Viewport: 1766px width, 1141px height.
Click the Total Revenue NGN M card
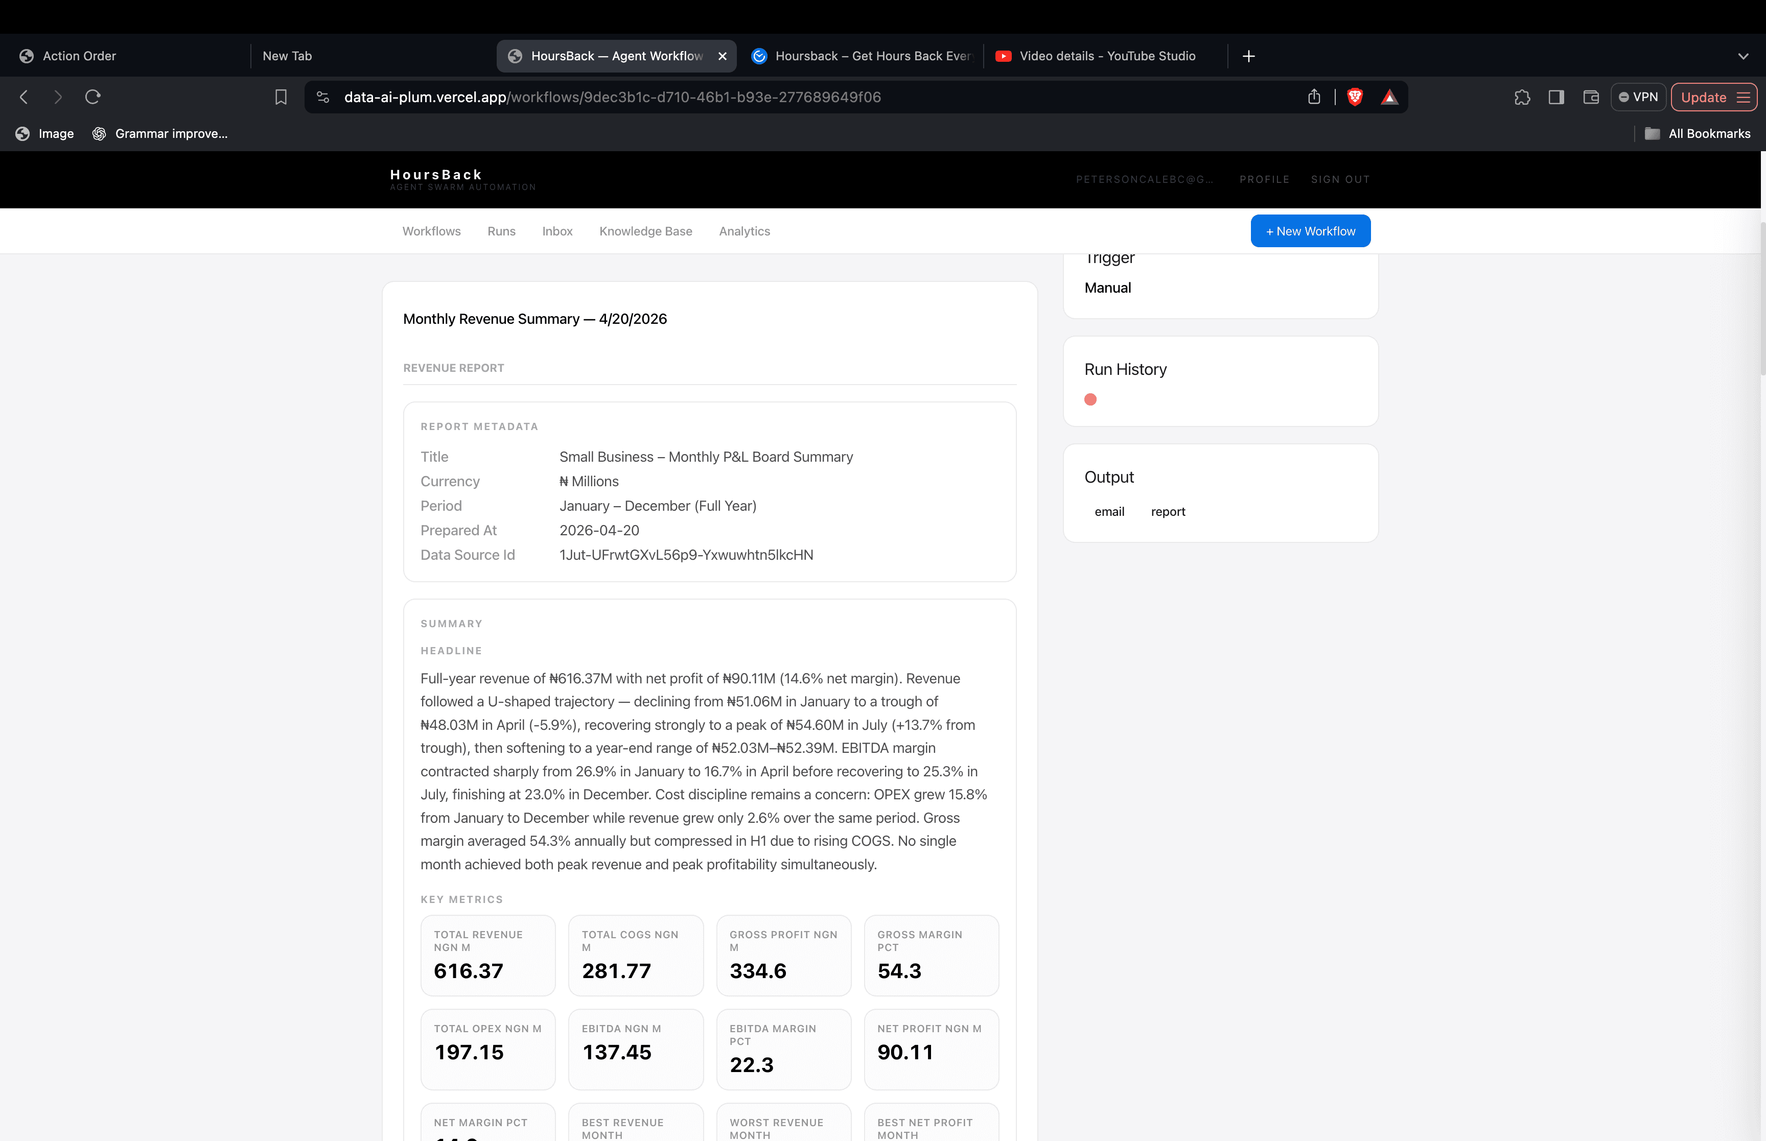pyautogui.click(x=487, y=956)
